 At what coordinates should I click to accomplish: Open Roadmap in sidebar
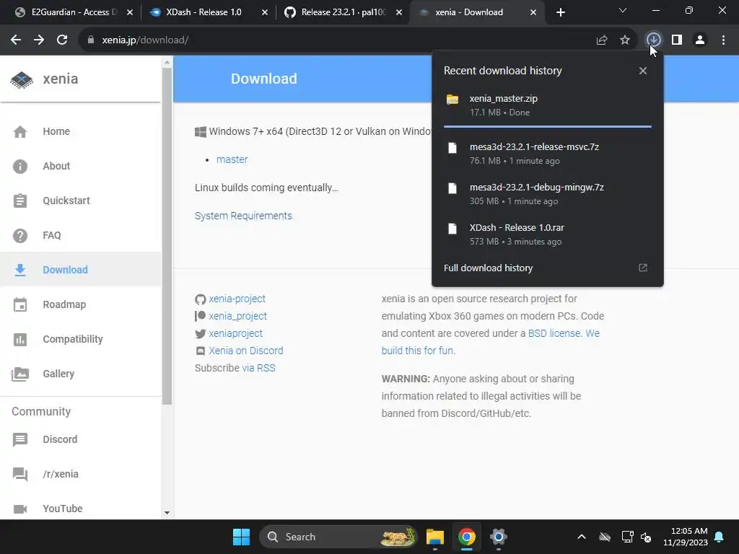tap(80, 305)
